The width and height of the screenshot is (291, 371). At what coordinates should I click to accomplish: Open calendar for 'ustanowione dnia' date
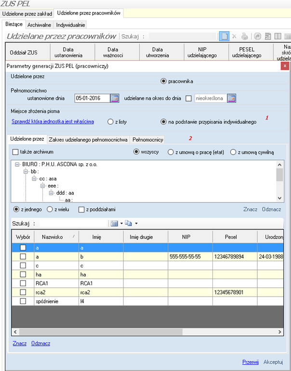click(x=115, y=98)
